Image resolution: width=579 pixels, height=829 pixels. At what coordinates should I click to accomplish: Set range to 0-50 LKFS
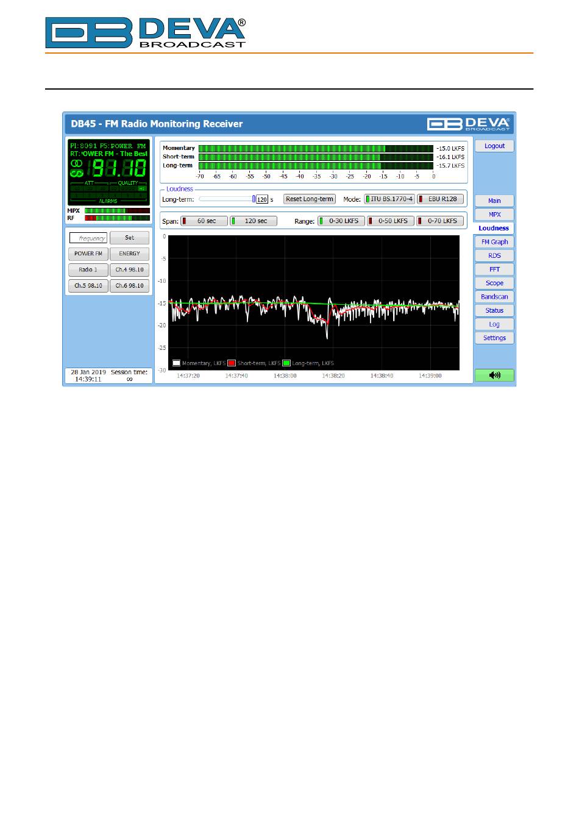pyautogui.click(x=390, y=221)
